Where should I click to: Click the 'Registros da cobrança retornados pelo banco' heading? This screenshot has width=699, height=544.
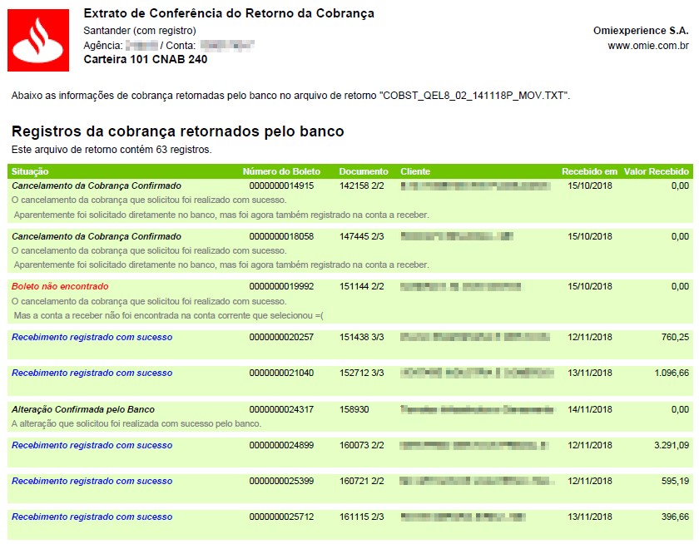177,132
